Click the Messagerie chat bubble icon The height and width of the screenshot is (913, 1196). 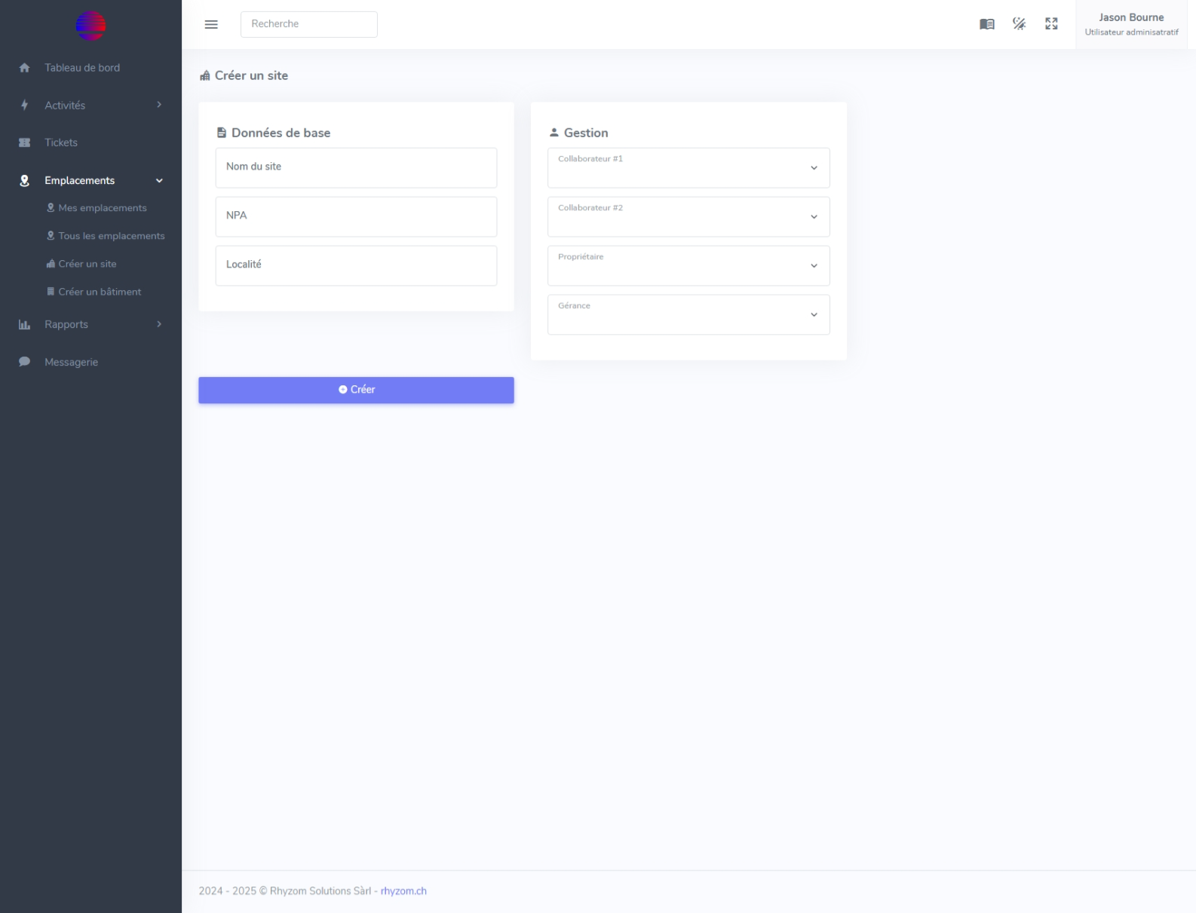(x=24, y=362)
